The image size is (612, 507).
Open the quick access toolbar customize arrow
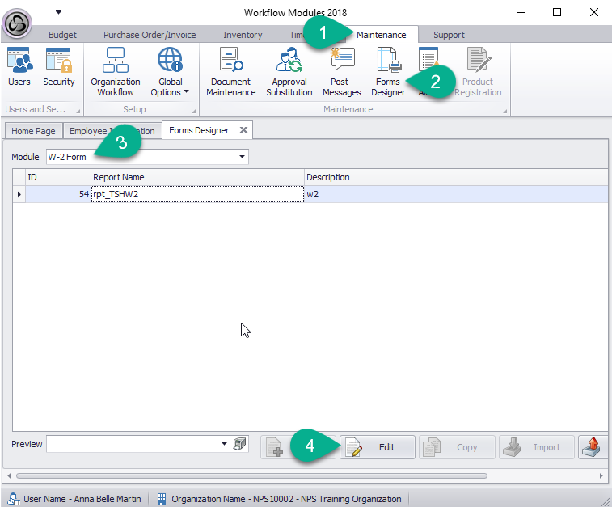click(x=58, y=12)
